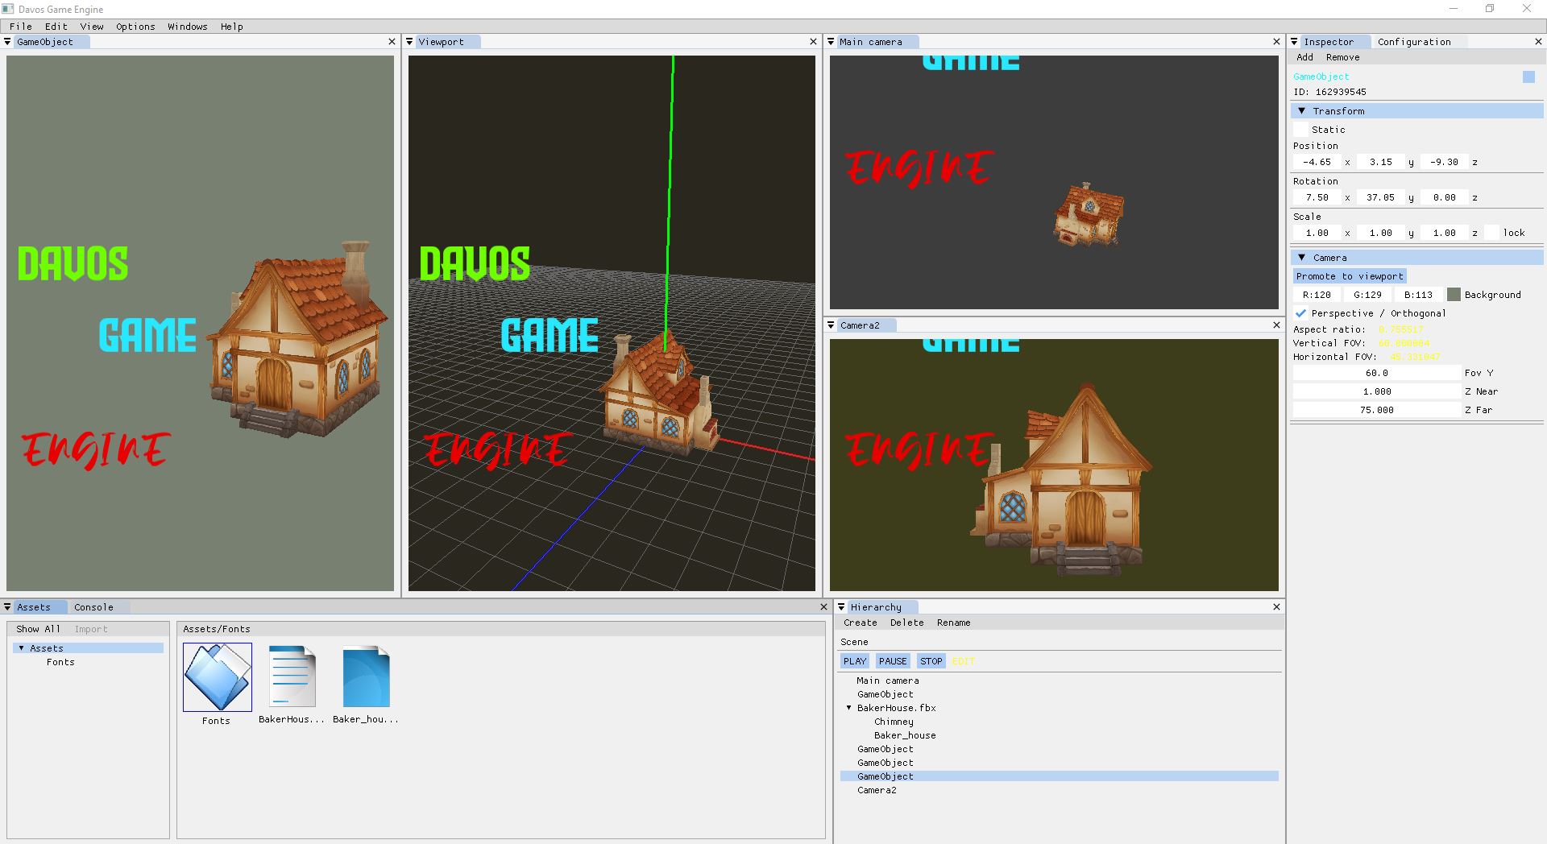Image resolution: width=1547 pixels, height=844 pixels.
Task: Click Delete in Hierarchy toolbar
Action: pos(907,623)
